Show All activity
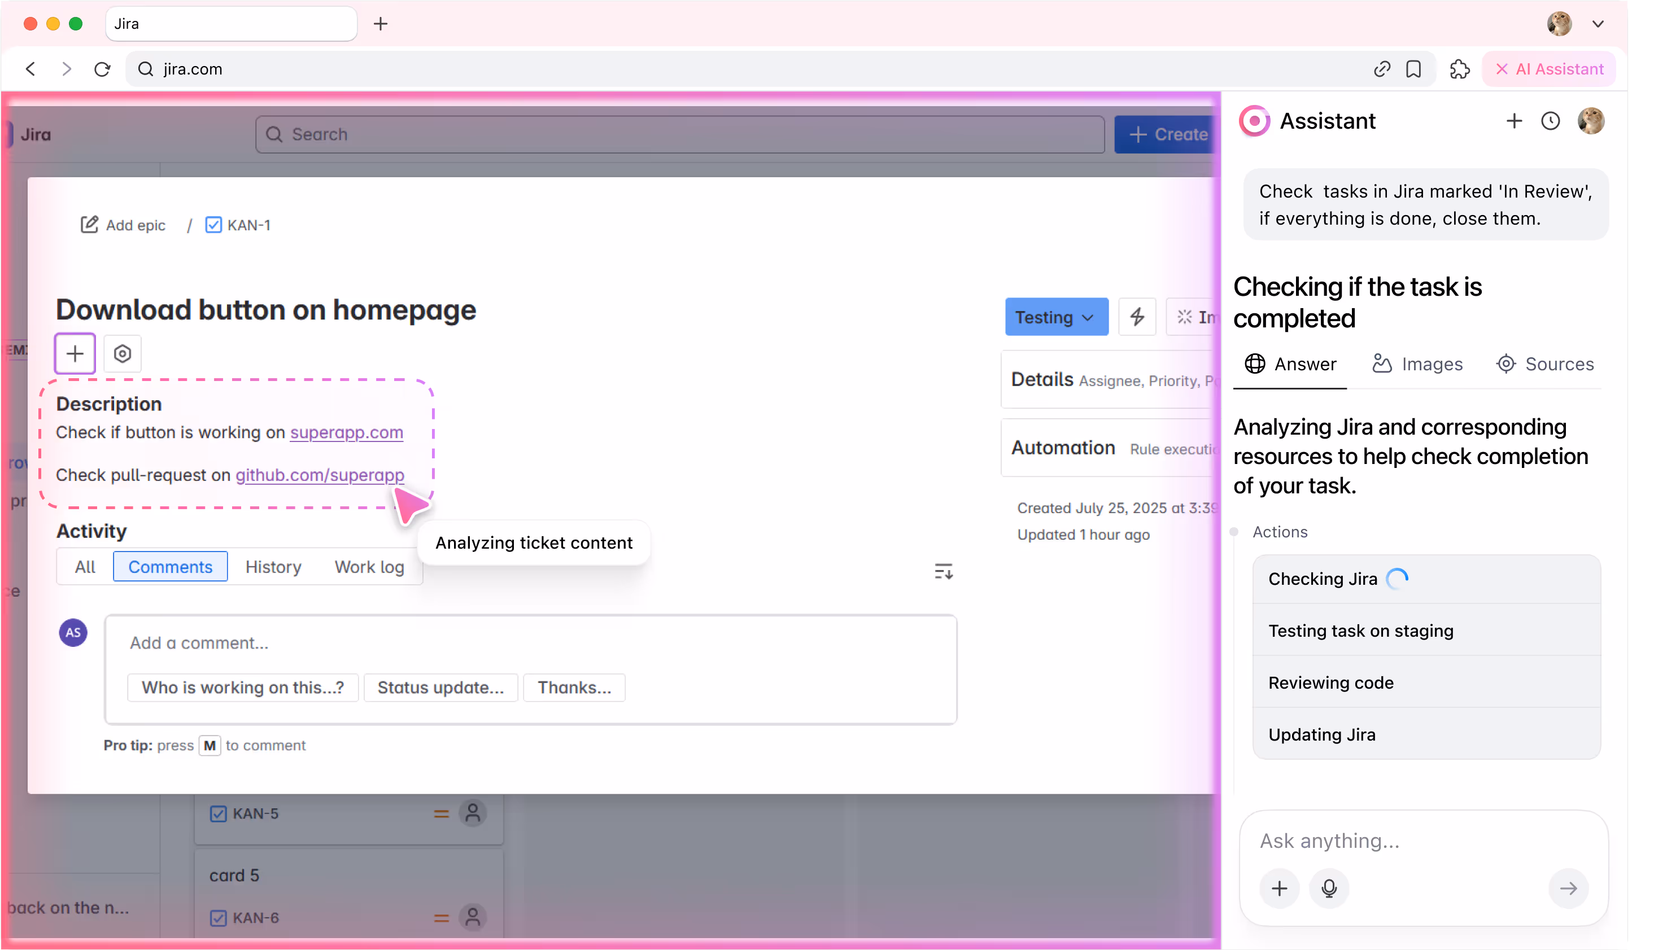1667x950 pixels. (x=85, y=567)
